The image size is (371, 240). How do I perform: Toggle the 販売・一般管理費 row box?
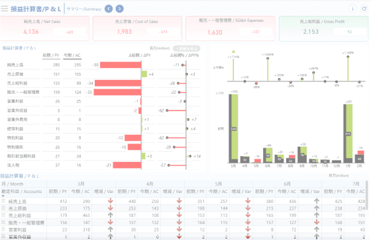(x=3, y=222)
